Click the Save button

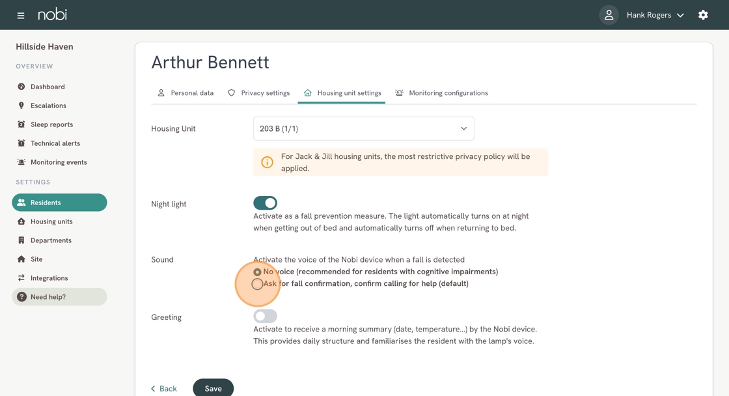(x=213, y=388)
